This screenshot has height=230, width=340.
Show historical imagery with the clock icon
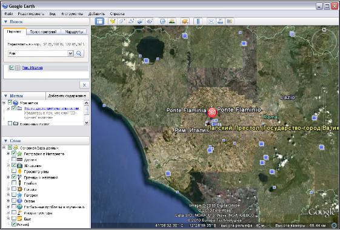(x=162, y=21)
